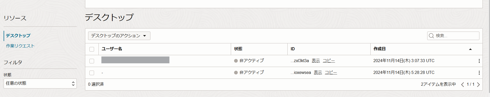This screenshot has height=97, width=490.
Task: Click 表示 link for zxl3kt3a ID
Action: (x=316, y=61)
